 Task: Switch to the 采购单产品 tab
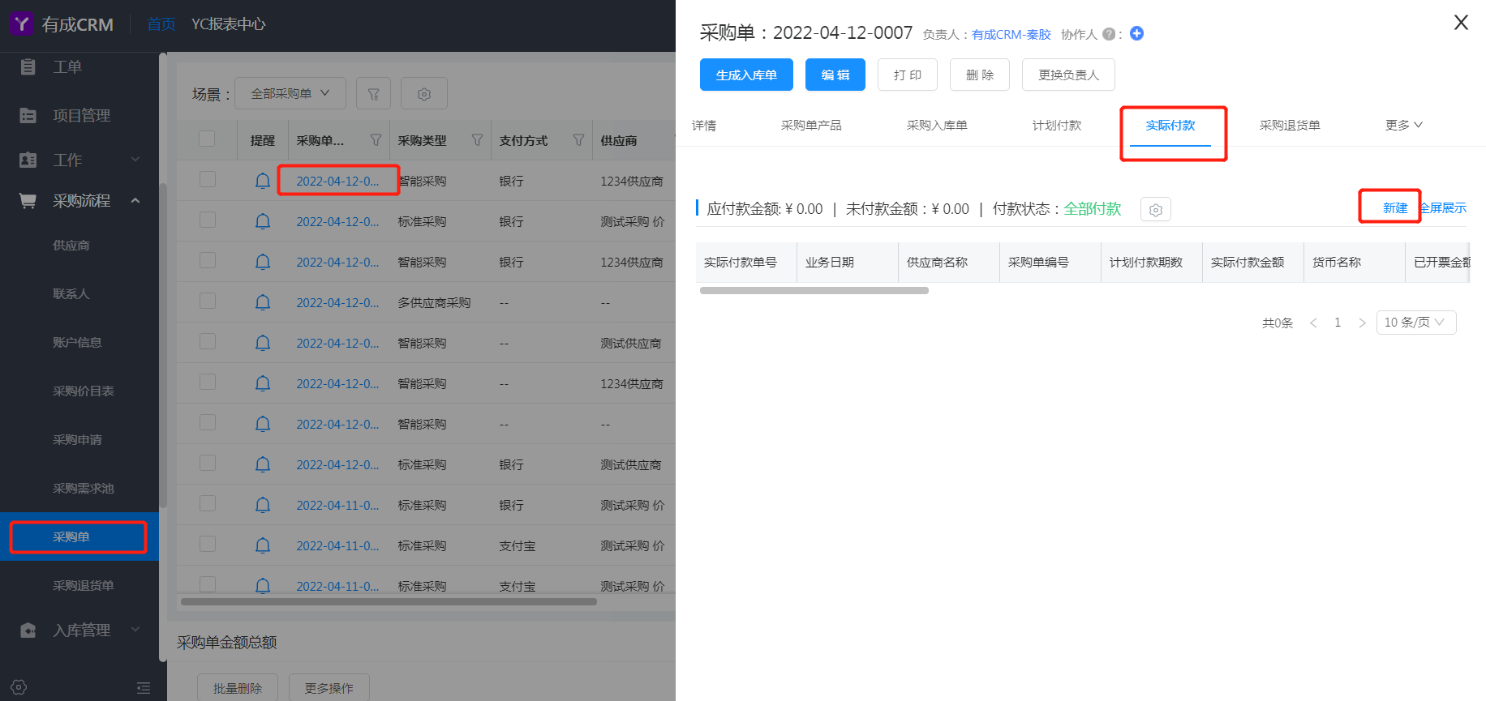pyautogui.click(x=811, y=126)
